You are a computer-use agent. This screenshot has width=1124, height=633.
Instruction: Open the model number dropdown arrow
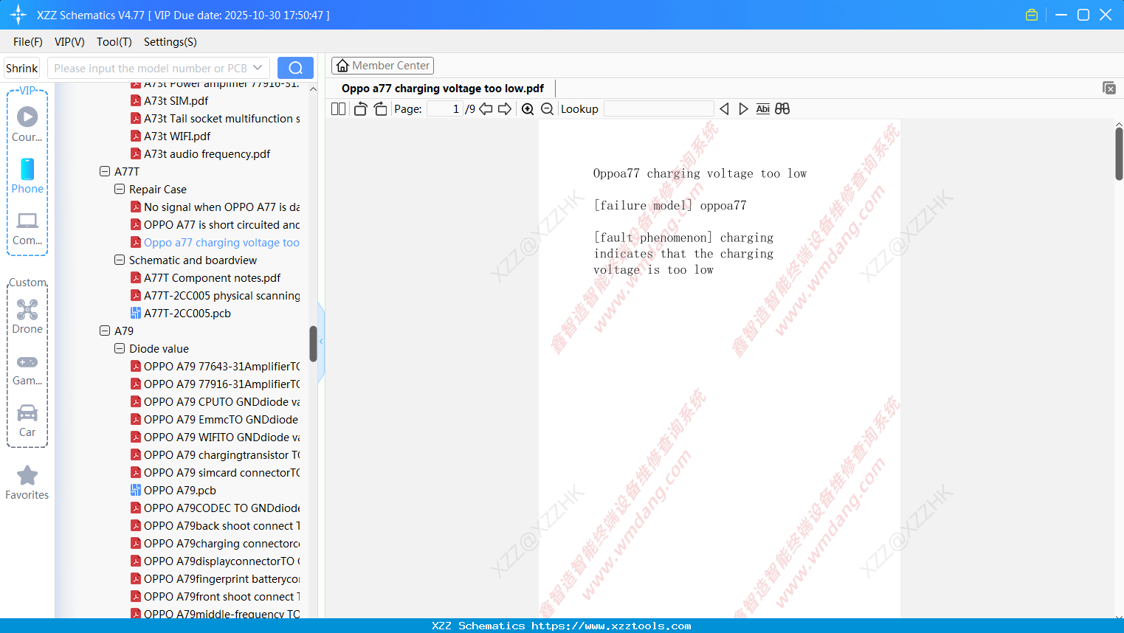(x=258, y=68)
